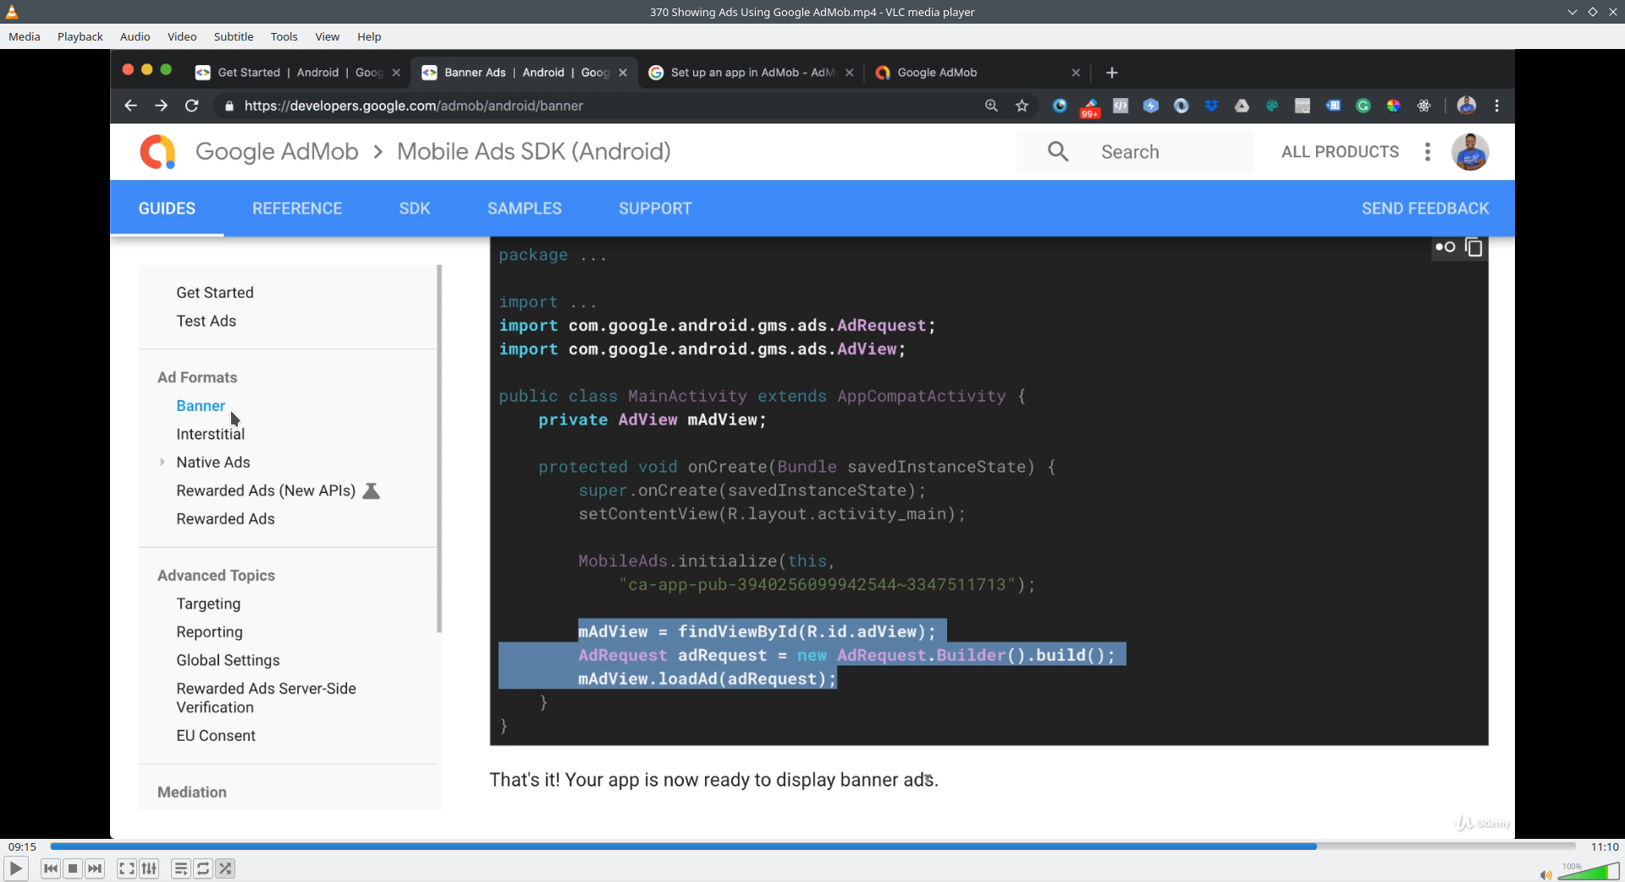Open the Video menu
Screen dimensions: 1625x882
182,36
